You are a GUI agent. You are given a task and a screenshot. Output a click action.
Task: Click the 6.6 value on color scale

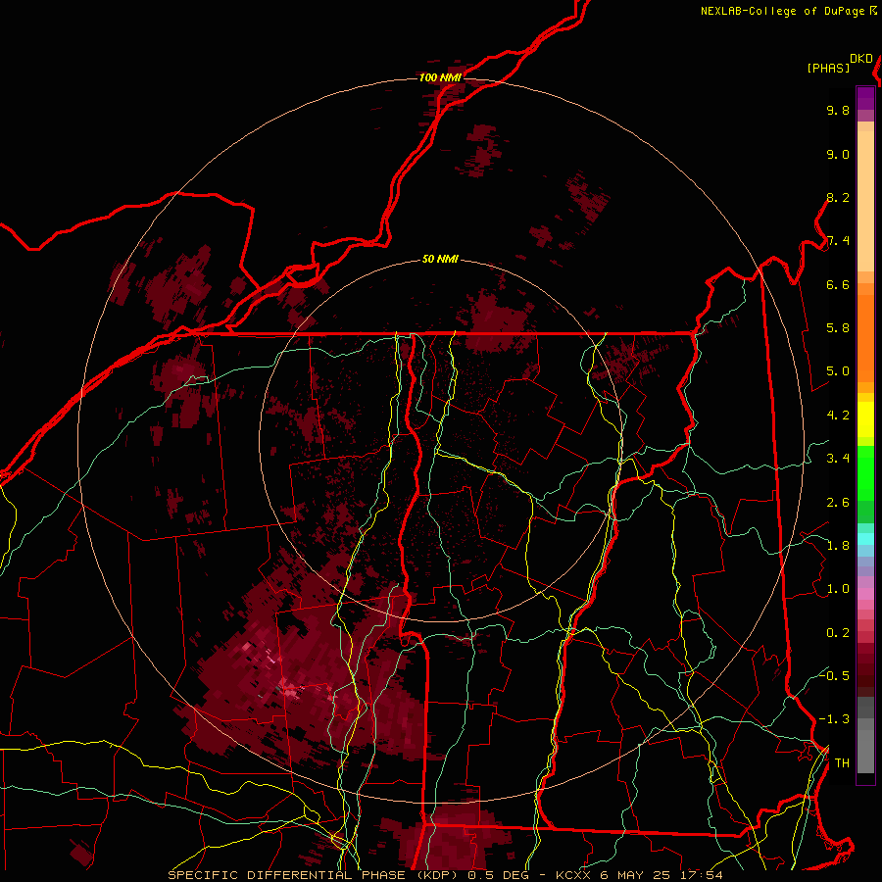[x=838, y=284]
